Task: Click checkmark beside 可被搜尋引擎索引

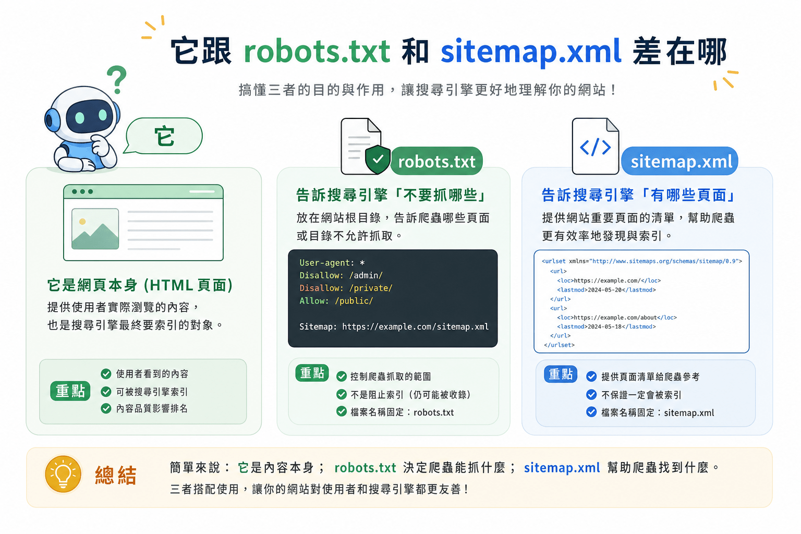Action: (x=106, y=392)
